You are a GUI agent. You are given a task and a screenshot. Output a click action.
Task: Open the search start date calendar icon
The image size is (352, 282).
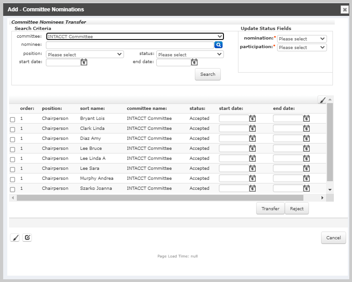pos(84,62)
